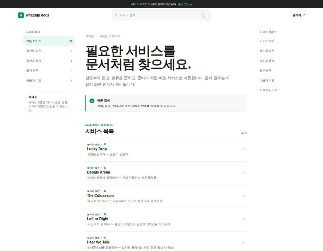Select 일상과 돌봄 category in left sidebar
This screenshot has height=251, width=323.
click(49, 61)
